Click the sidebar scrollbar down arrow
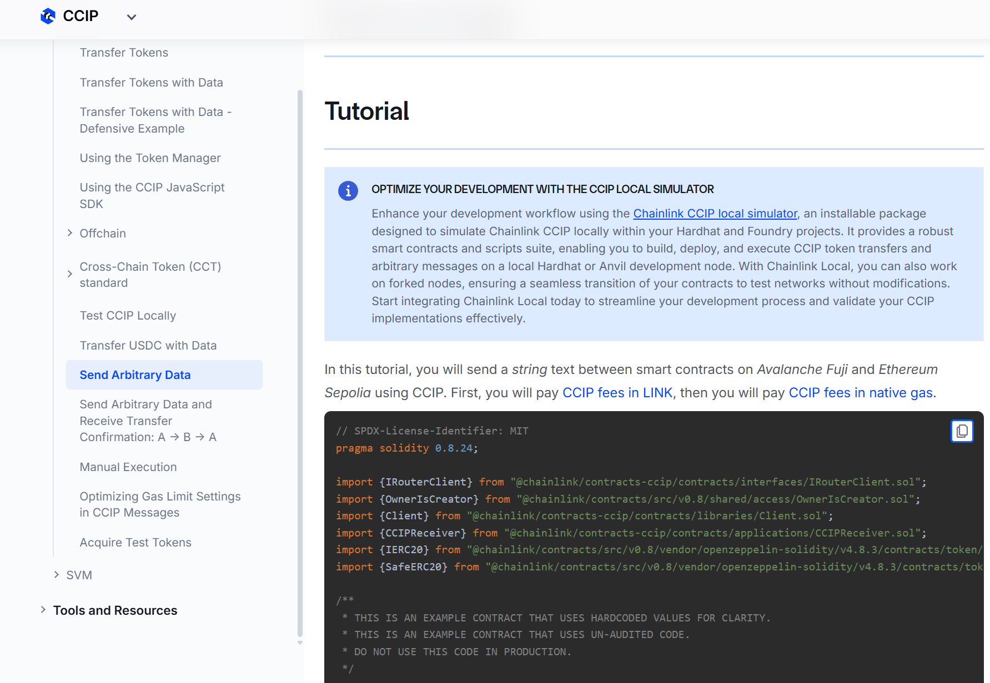The width and height of the screenshot is (990, 683). click(300, 643)
